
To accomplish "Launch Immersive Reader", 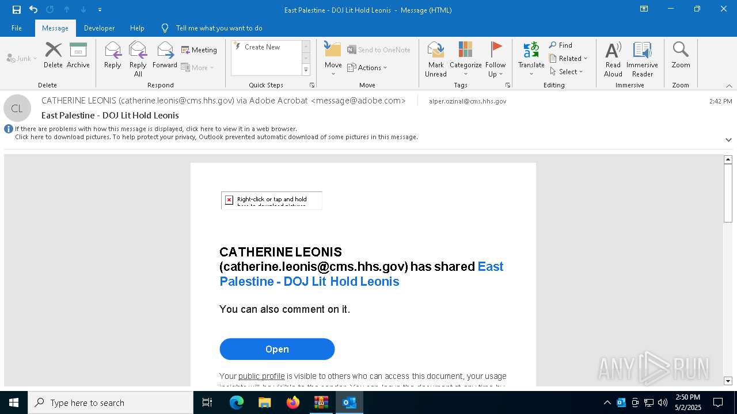I will pyautogui.click(x=643, y=59).
